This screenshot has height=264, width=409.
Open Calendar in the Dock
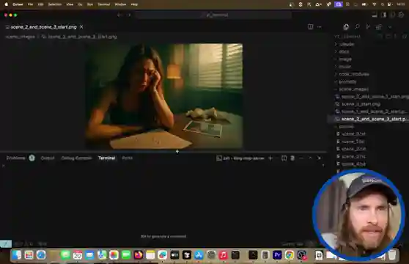coord(78,255)
